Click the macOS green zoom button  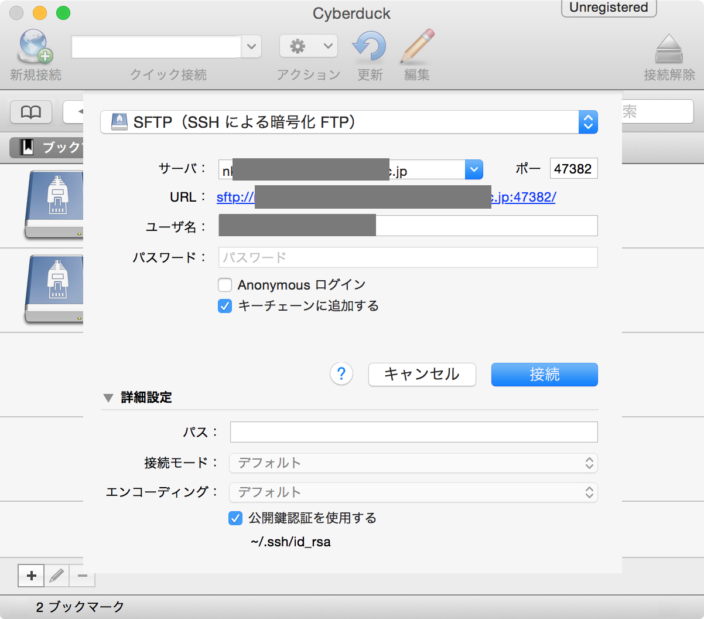click(x=63, y=13)
